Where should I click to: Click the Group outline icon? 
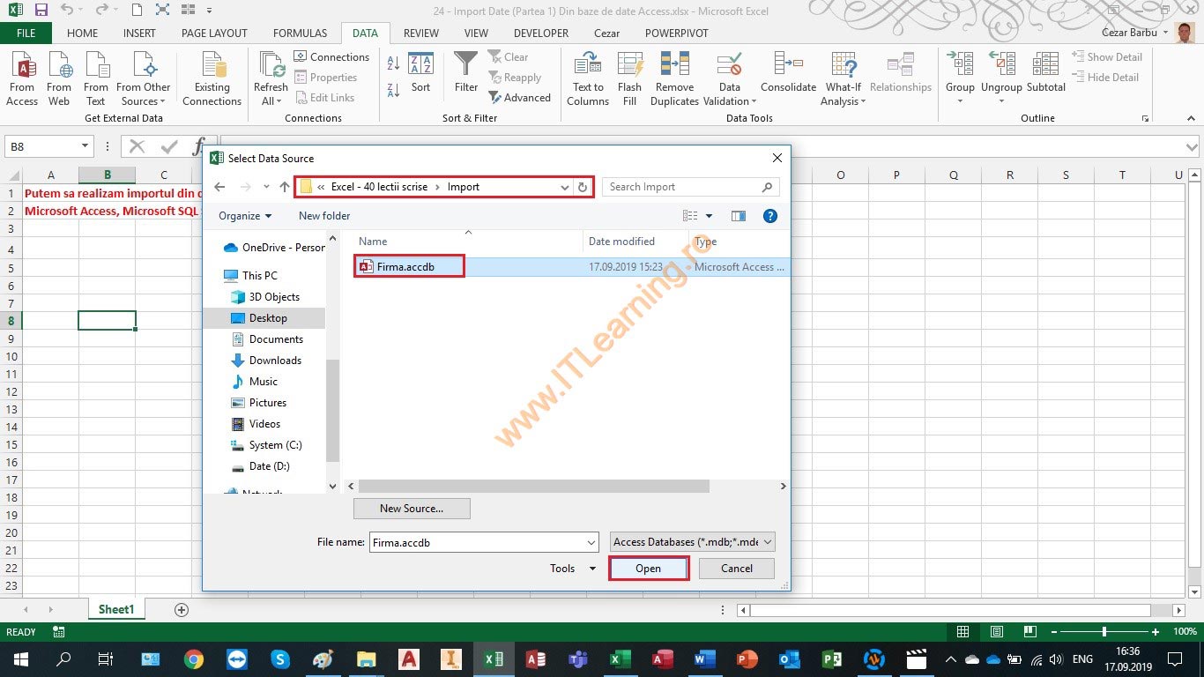coord(960,78)
